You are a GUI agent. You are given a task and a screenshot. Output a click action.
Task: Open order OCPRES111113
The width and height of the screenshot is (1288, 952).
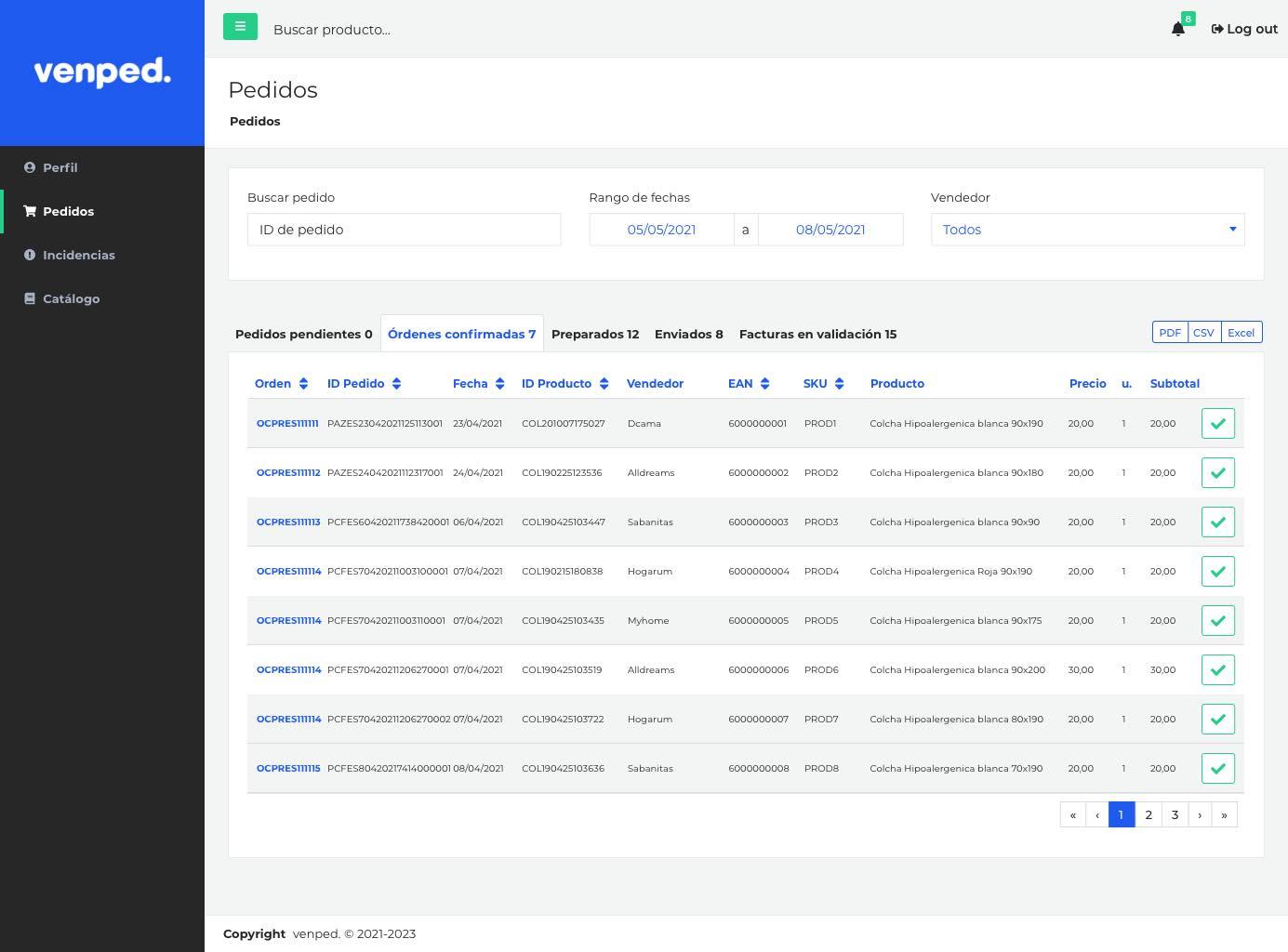tap(288, 522)
